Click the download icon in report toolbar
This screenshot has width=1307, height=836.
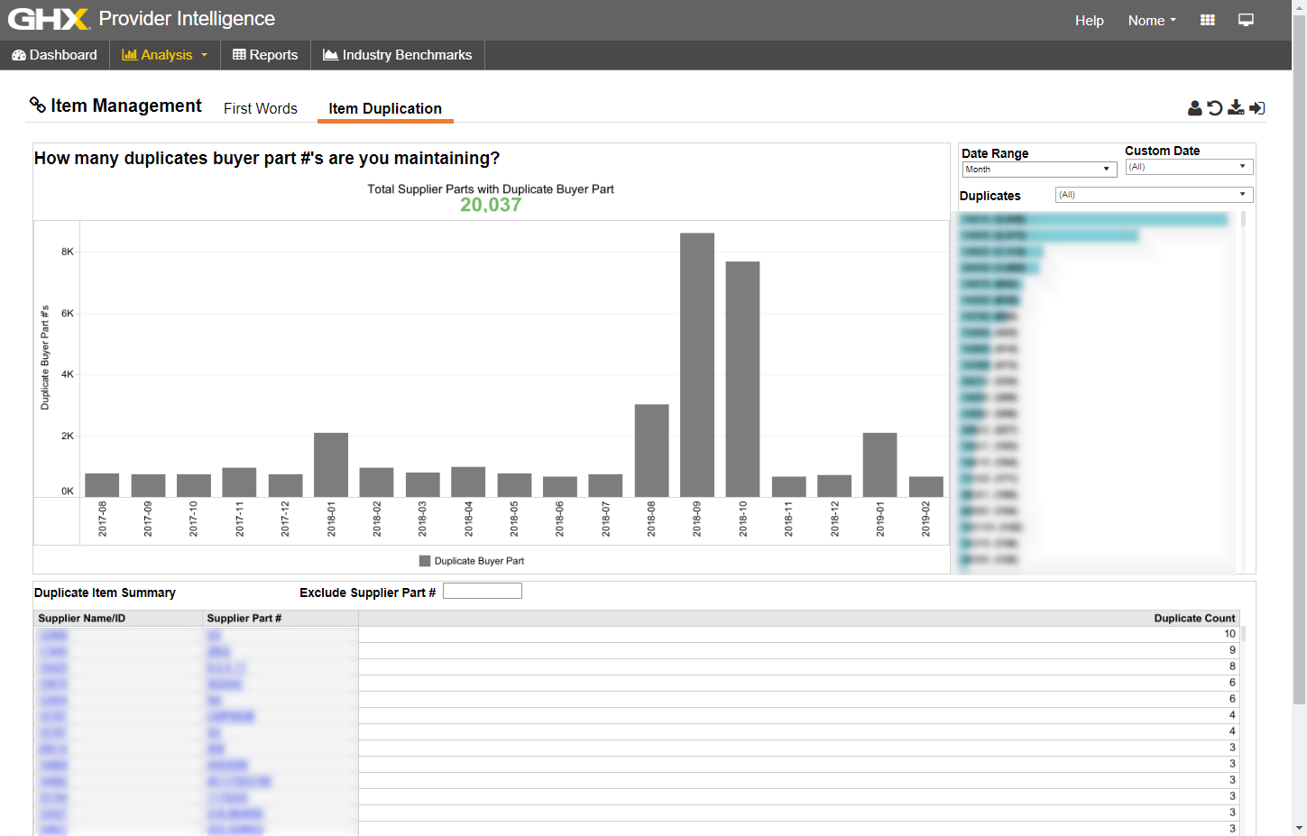point(1236,108)
